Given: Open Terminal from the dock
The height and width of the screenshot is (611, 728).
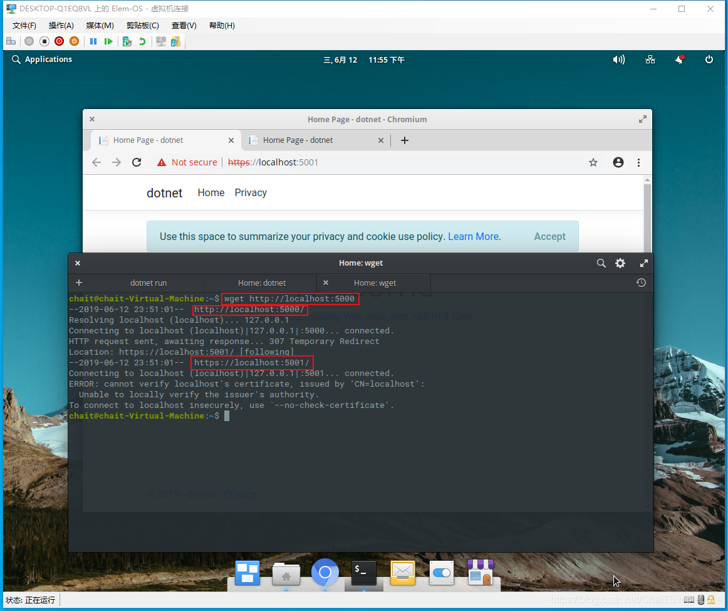Looking at the screenshot, I should click(x=363, y=573).
